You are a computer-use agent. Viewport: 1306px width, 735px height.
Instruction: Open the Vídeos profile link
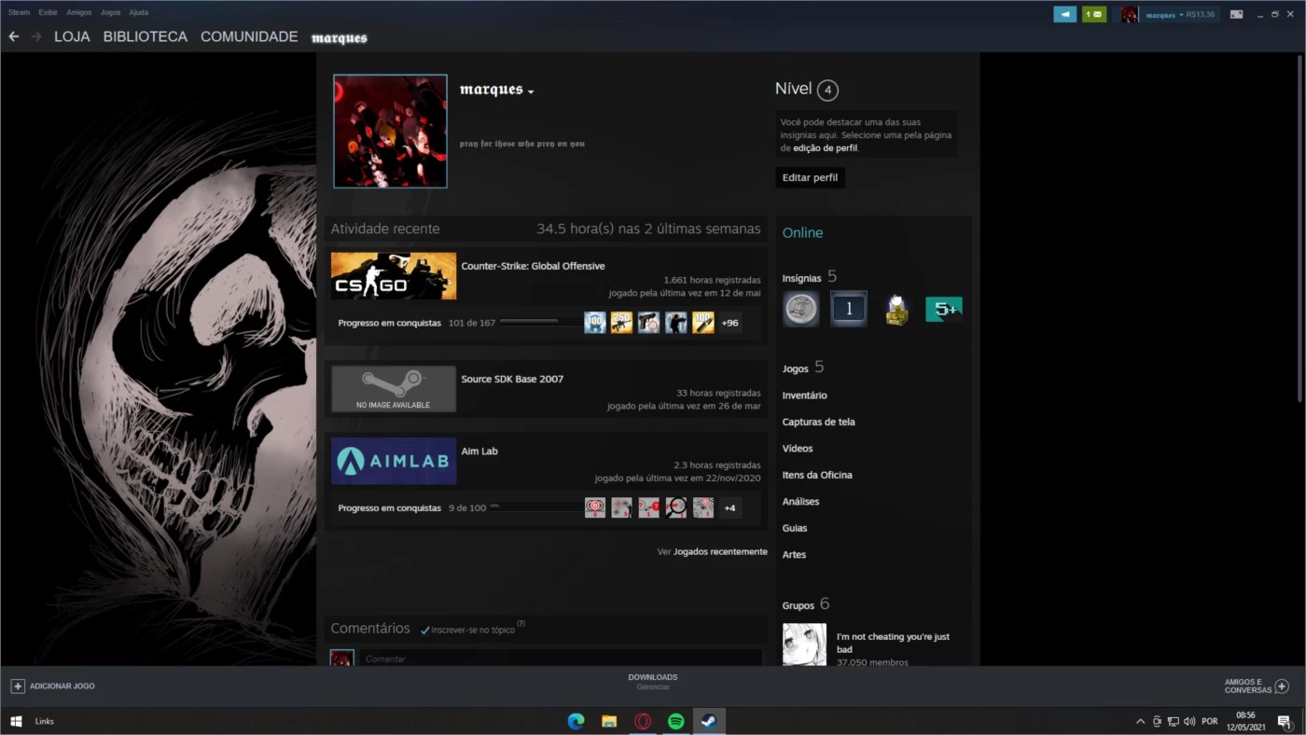[x=797, y=449]
